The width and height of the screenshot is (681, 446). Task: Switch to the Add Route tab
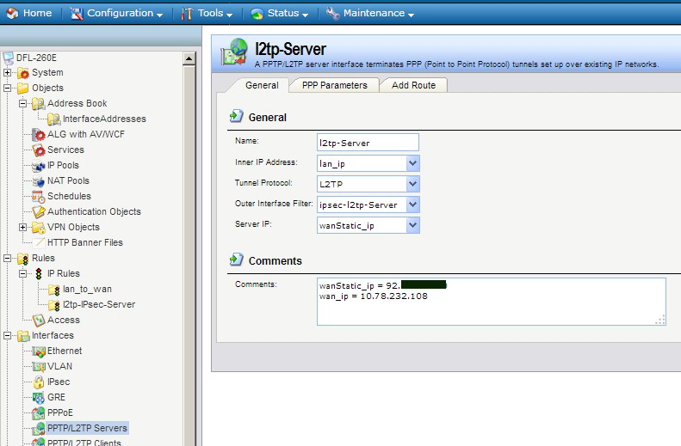click(x=413, y=85)
